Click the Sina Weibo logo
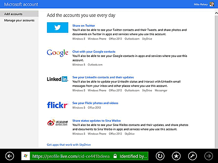 tap(58, 123)
